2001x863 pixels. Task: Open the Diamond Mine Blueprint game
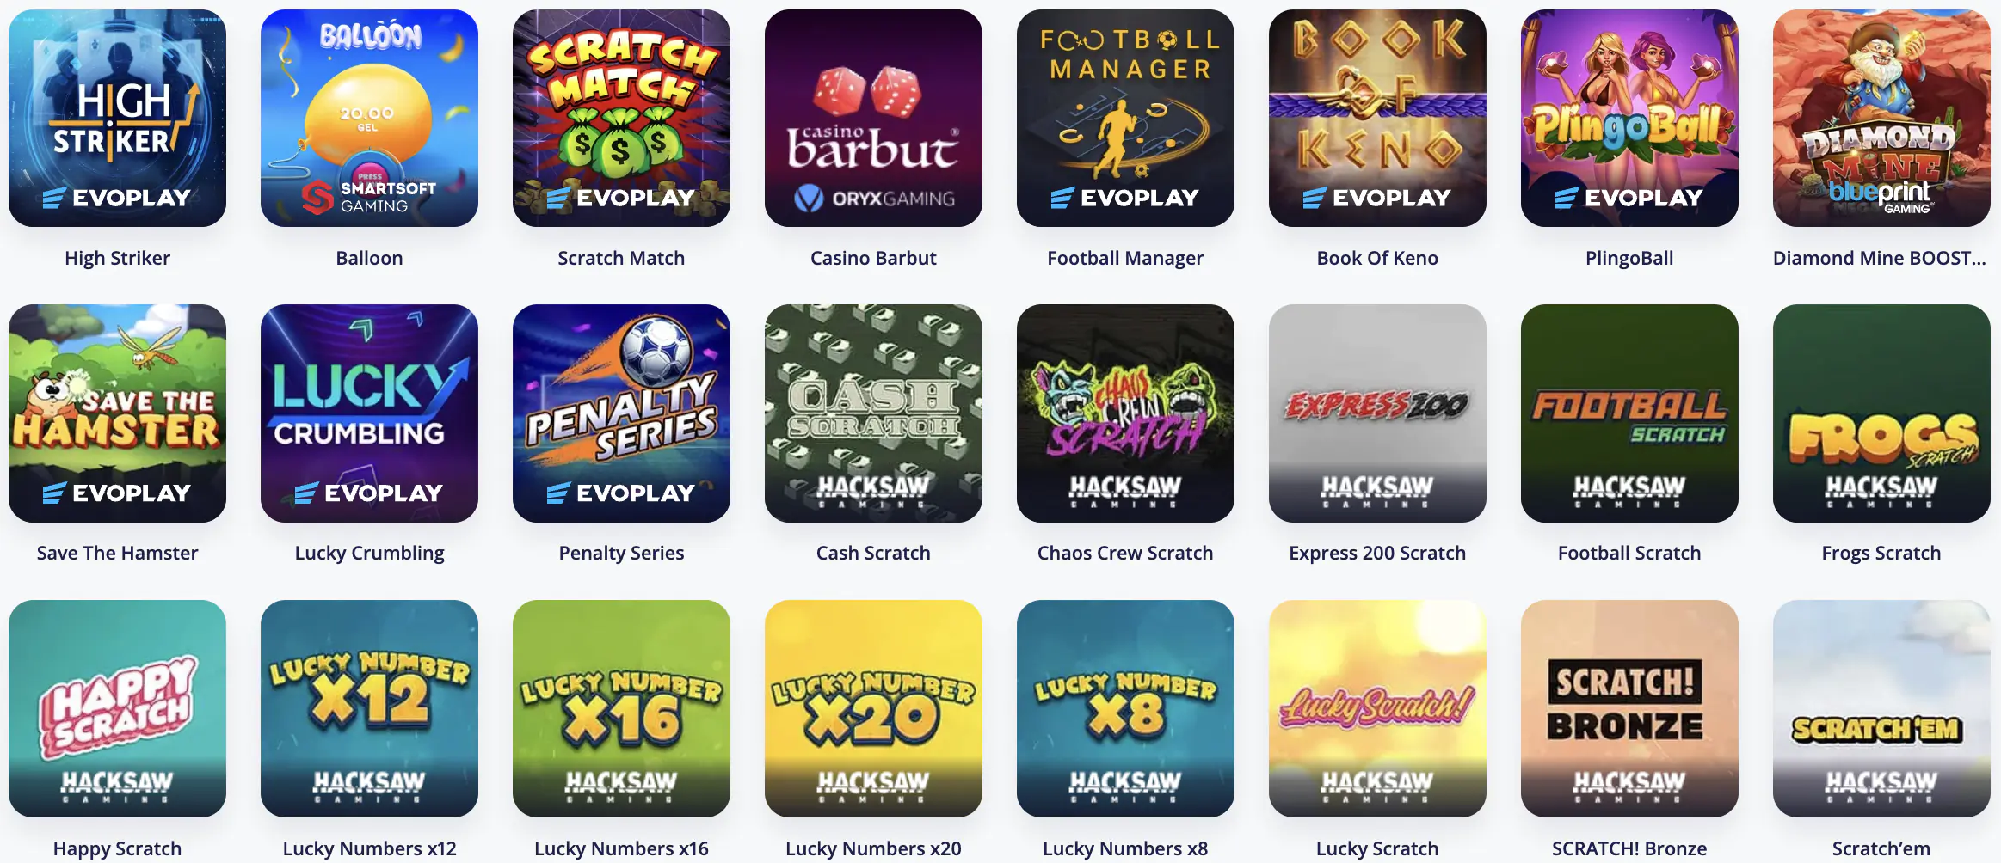click(x=1882, y=119)
